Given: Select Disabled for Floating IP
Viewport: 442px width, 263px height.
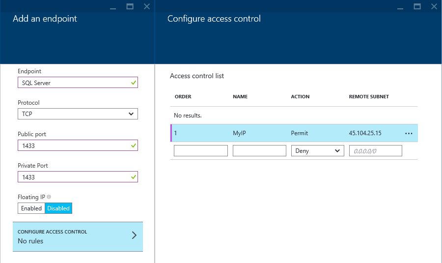Looking at the screenshot, I should click(x=58, y=208).
